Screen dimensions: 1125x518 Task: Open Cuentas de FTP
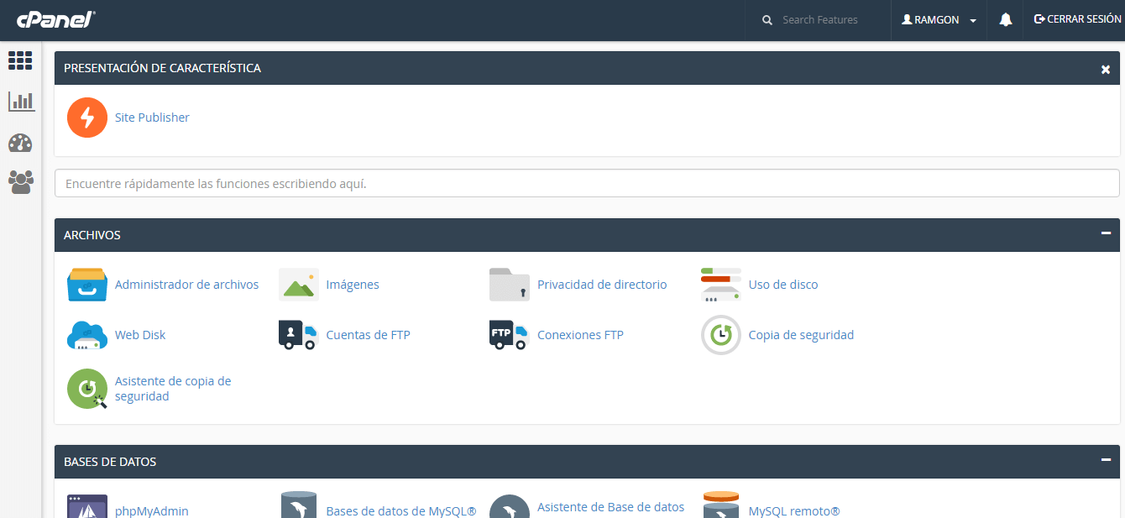pos(367,335)
